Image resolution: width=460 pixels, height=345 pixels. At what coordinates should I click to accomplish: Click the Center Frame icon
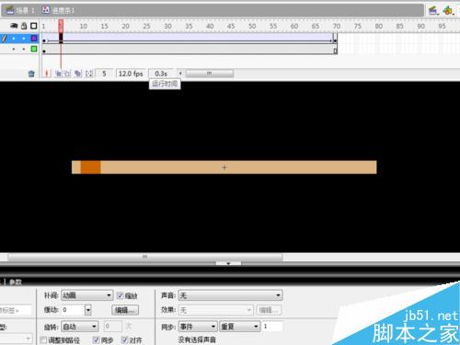click(47, 74)
